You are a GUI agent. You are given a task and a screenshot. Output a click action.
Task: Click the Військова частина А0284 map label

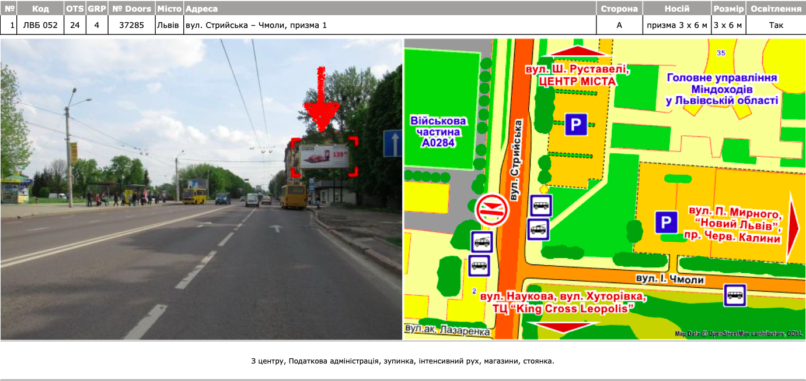[438, 132]
